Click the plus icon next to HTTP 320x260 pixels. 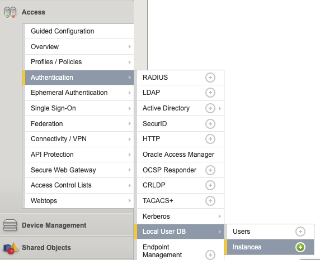(x=210, y=139)
